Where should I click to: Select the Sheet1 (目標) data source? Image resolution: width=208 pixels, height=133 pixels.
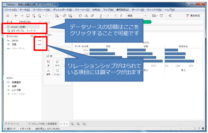coord(18,26)
